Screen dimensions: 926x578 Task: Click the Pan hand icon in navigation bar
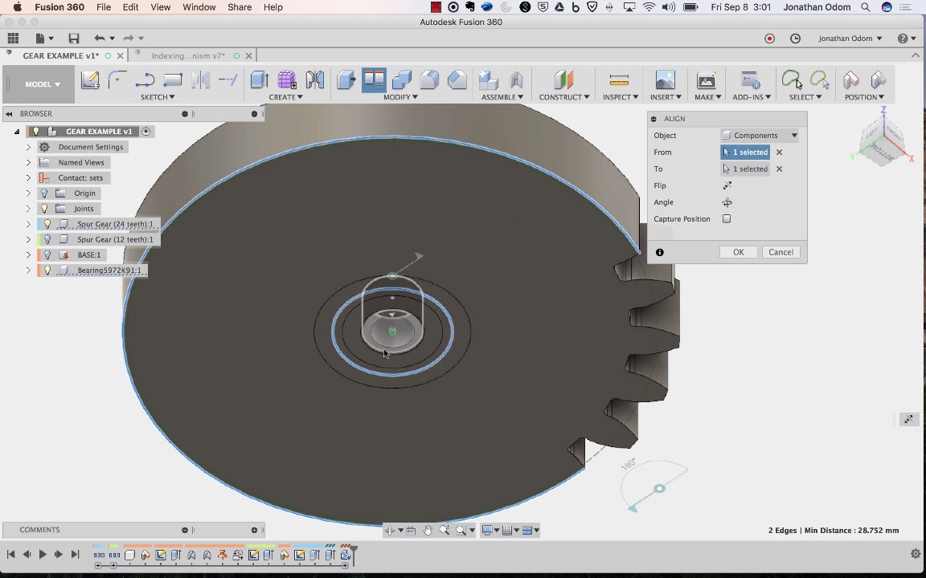coord(428,530)
